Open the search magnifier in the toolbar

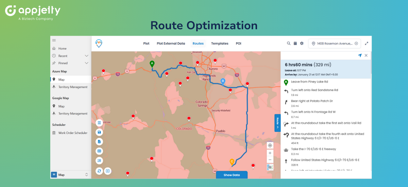(x=289, y=44)
